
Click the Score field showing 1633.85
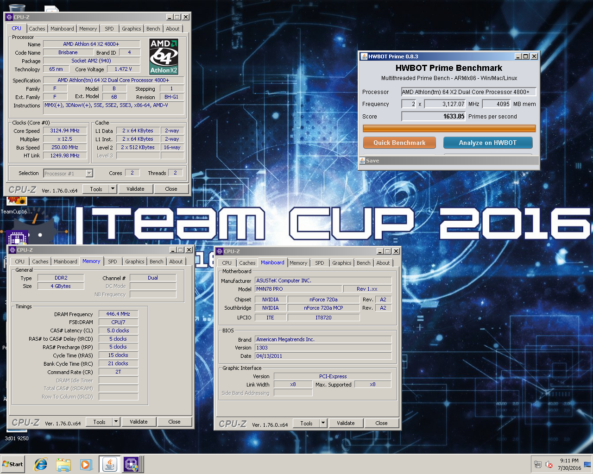click(x=433, y=116)
